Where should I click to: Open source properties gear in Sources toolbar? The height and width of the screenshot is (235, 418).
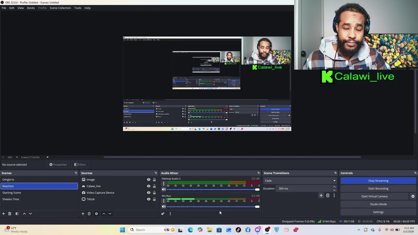click(x=96, y=214)
